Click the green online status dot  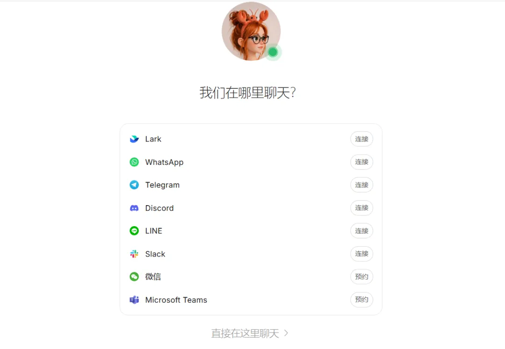click(x=273, y=52)
